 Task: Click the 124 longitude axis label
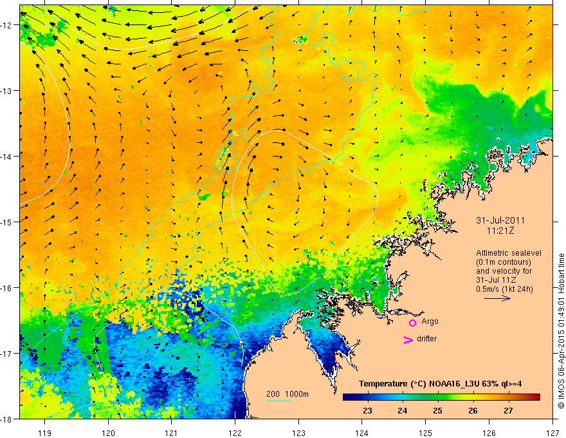pyautogui.click(x=362, y=433)
